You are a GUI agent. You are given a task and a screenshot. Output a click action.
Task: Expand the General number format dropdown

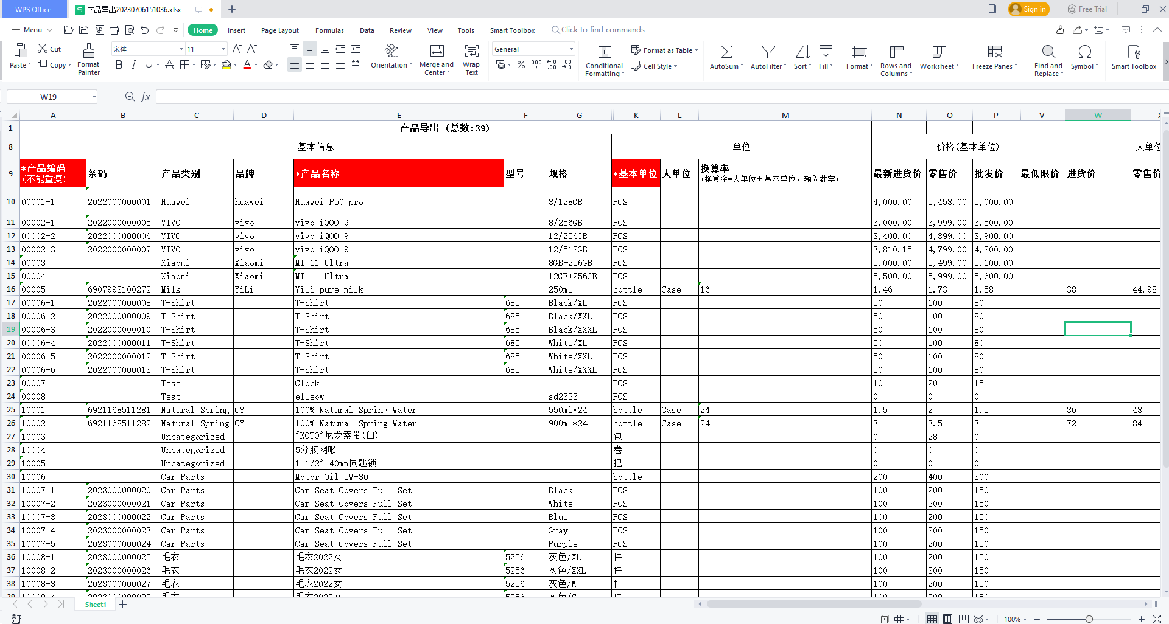[x=570, y=49]
